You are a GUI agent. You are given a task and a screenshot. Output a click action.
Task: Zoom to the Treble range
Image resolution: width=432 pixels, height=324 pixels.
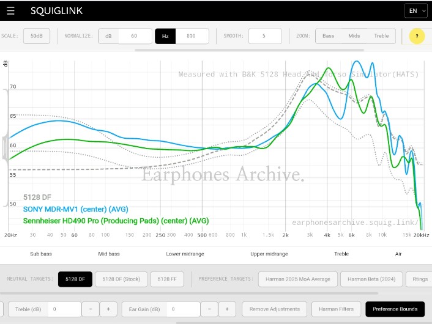click(x=381, y=36)
